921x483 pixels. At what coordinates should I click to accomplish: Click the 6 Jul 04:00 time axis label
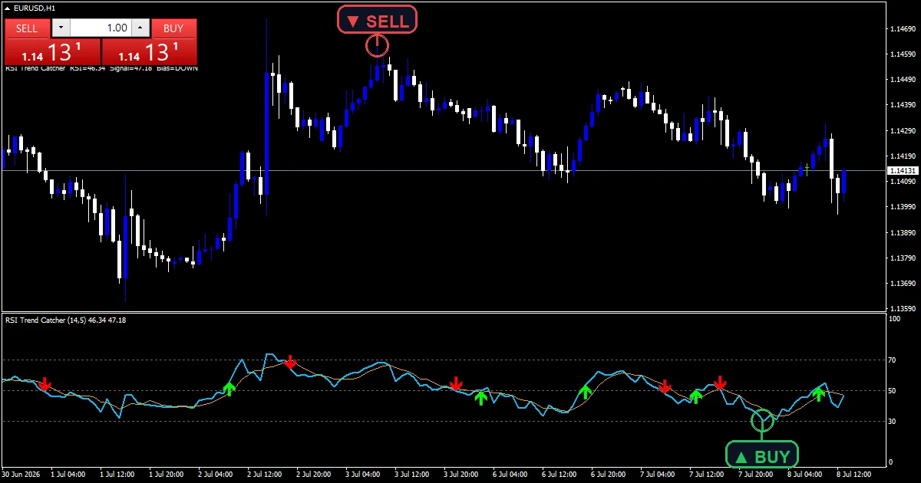[509, 475]
